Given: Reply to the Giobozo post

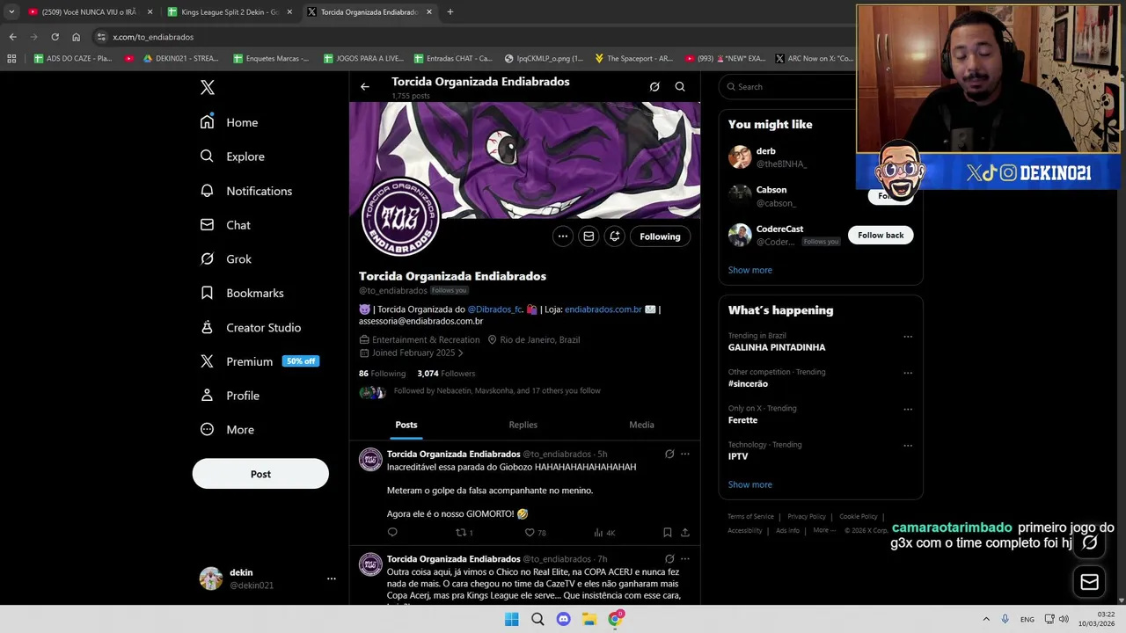Looking at the screenshot, I should (392, 533).
